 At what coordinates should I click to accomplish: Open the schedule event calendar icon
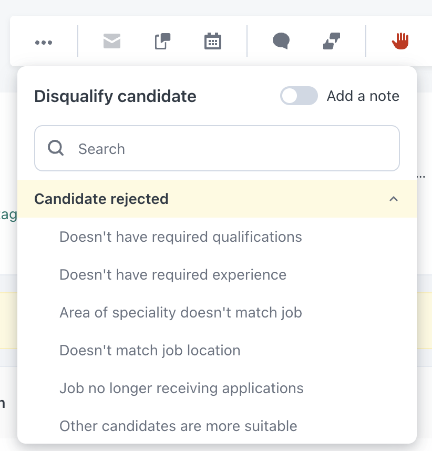point(213,41)
